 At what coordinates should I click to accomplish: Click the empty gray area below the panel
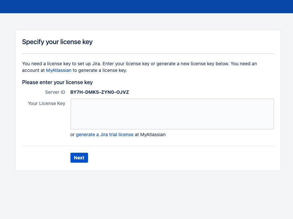click(146, 195)
